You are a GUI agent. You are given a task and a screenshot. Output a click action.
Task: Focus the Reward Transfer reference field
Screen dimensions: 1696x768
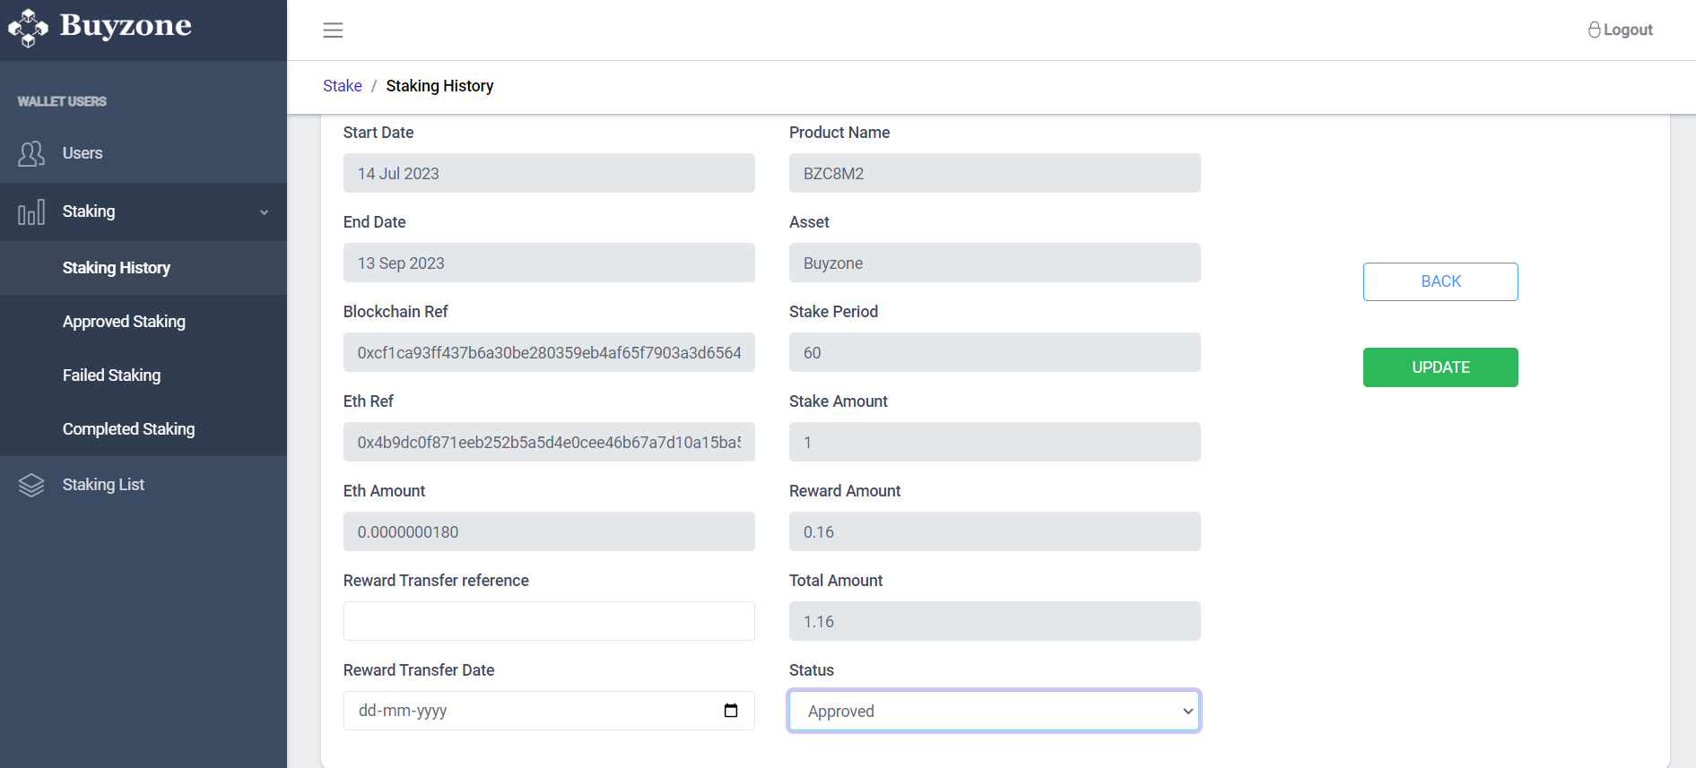[548, 621]
